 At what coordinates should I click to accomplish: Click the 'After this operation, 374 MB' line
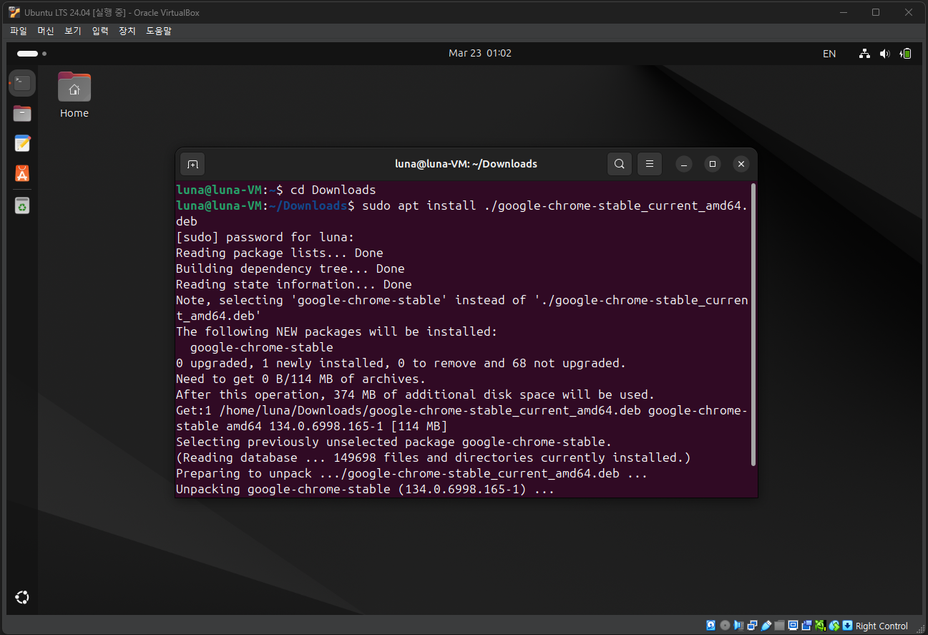click(416, 394)
